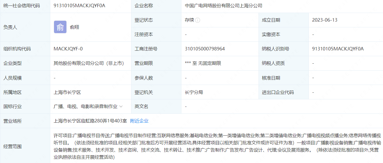Click the 纳税人识别号 label

pos(276,49)
